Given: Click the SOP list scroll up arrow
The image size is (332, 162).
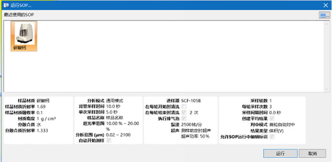Looking at the screenshot, I should tap(326, 24).
